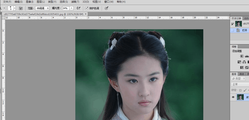Click the brush size 9 preview
Image resolution: width=249 pixels, height=120 pixels.
click(x=10, y=8)
